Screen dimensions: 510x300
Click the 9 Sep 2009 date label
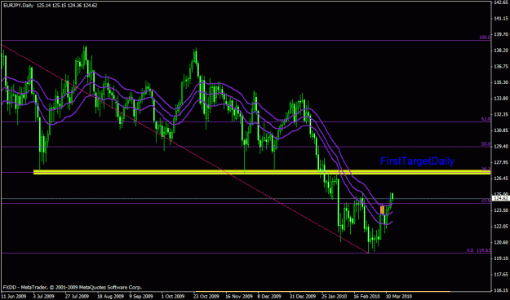[140, 296]
